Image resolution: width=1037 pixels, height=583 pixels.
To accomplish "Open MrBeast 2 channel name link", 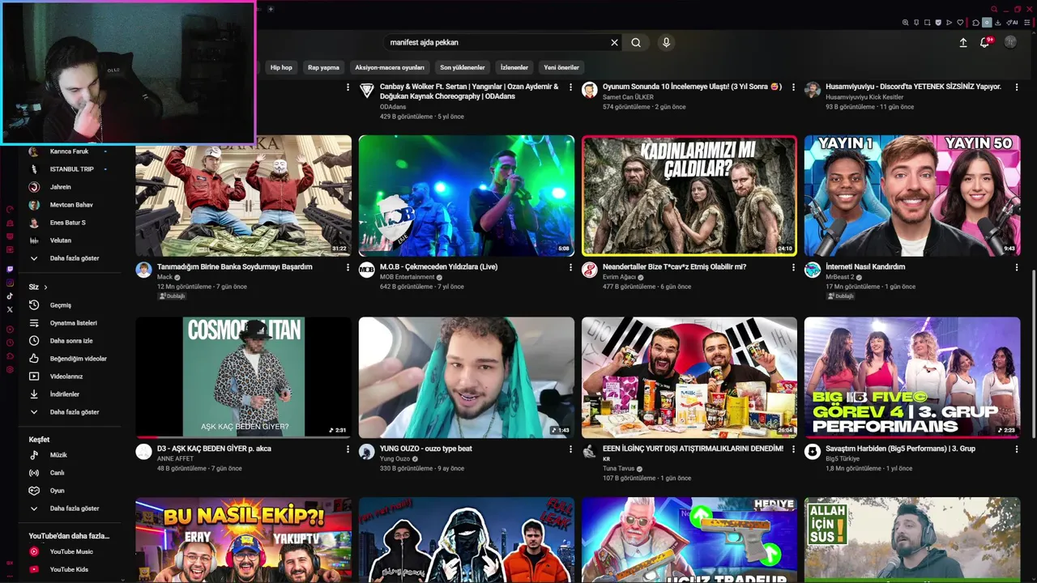I will [840, 277].
